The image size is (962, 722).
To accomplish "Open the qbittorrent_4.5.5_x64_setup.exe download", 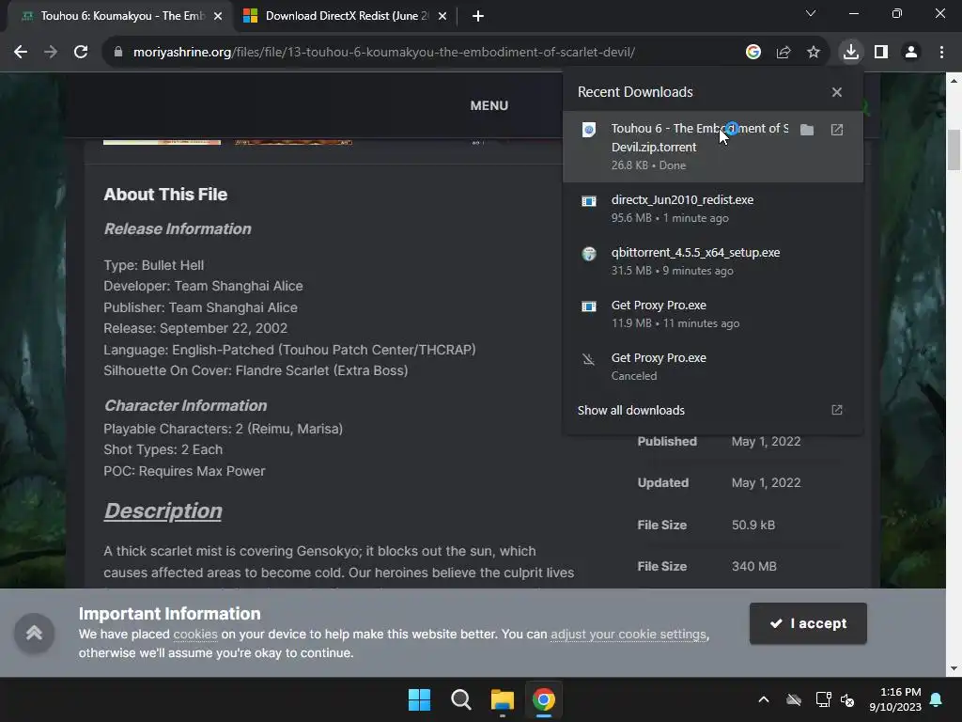I will tap(713, 261).
